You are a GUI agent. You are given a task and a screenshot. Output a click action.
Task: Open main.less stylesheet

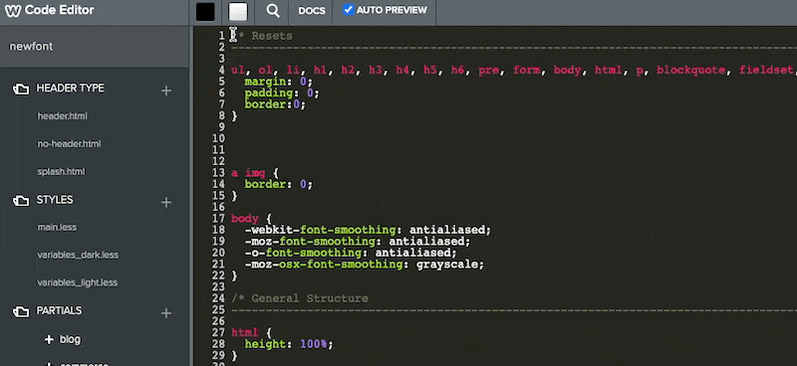[x=57, y=228]
